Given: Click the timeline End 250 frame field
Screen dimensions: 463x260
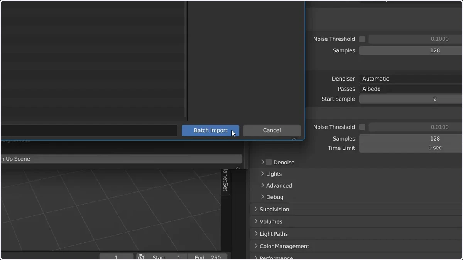Looking at the screenshot, I should (x=208, y=257).
